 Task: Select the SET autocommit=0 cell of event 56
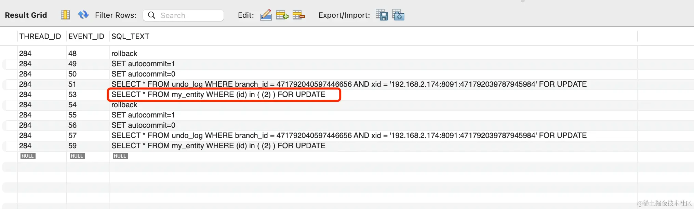click(374, 125)
